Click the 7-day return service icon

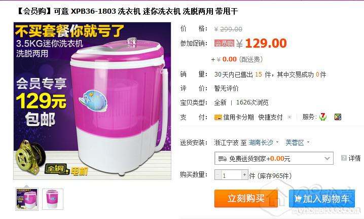(322, 117)
